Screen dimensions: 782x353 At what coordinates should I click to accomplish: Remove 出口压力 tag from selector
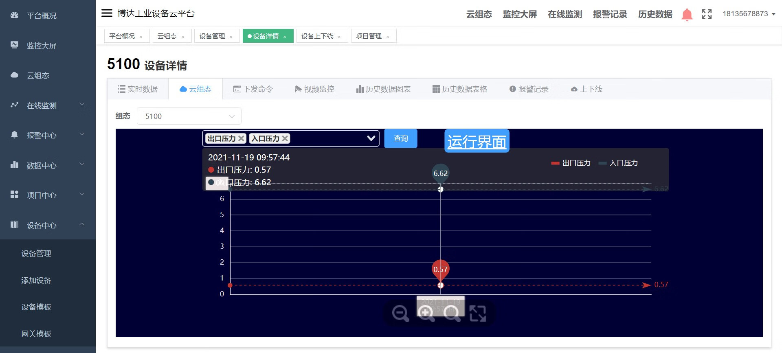click(x=241, y=138)
